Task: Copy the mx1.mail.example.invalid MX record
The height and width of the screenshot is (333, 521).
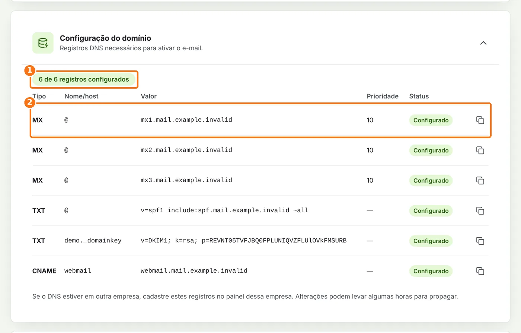Action: (x=480, y=120)
